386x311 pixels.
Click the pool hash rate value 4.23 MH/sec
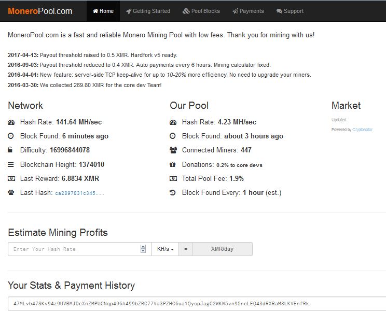click(237, 122)
